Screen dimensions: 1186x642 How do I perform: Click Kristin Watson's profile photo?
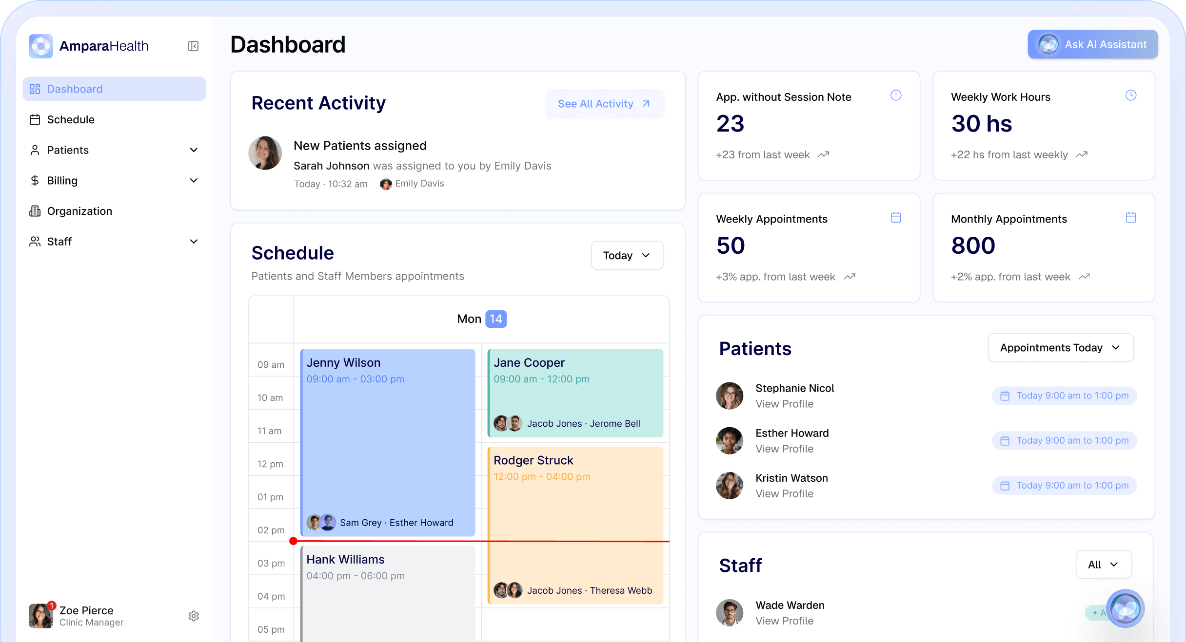pos(730,485)
